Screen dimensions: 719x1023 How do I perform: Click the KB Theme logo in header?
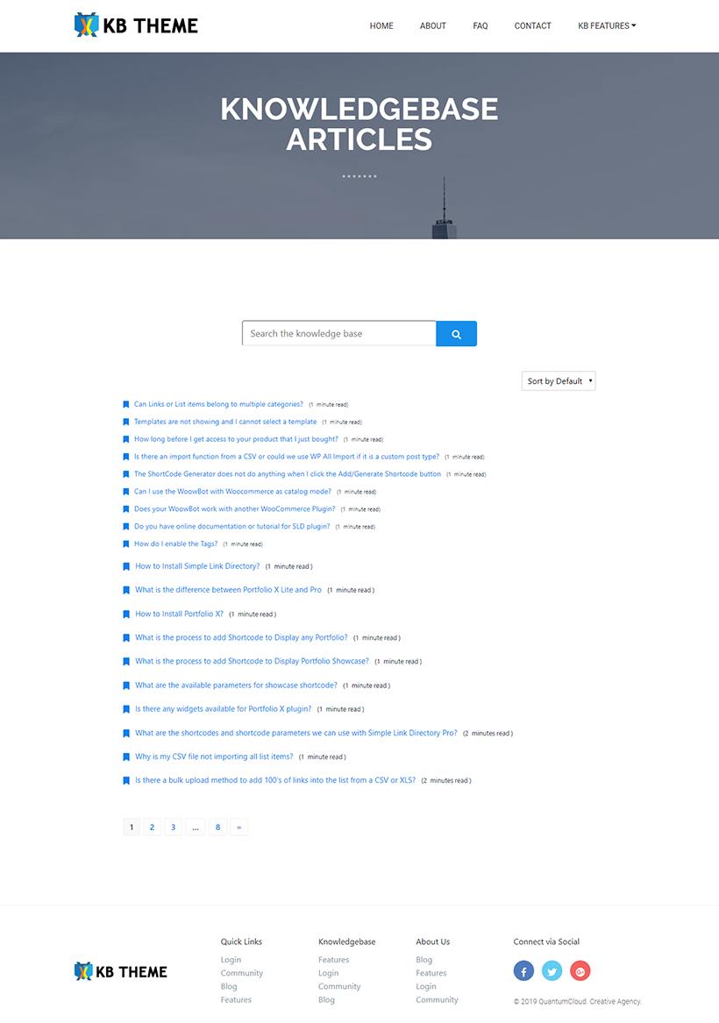[x=136, y=25]
